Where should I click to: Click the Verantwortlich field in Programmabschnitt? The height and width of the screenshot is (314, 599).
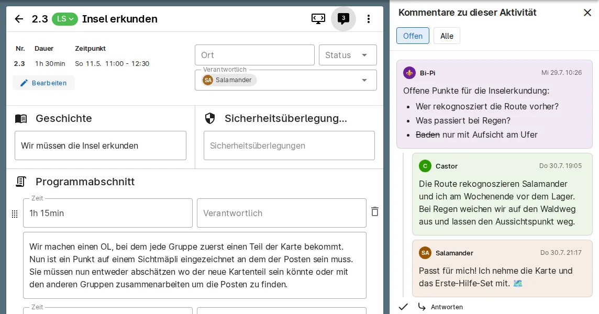pyautogui.click(x=282, y=213)
